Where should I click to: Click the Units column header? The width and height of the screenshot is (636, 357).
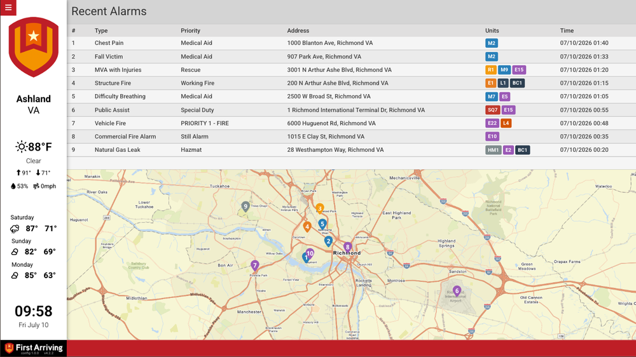[492, 30]
